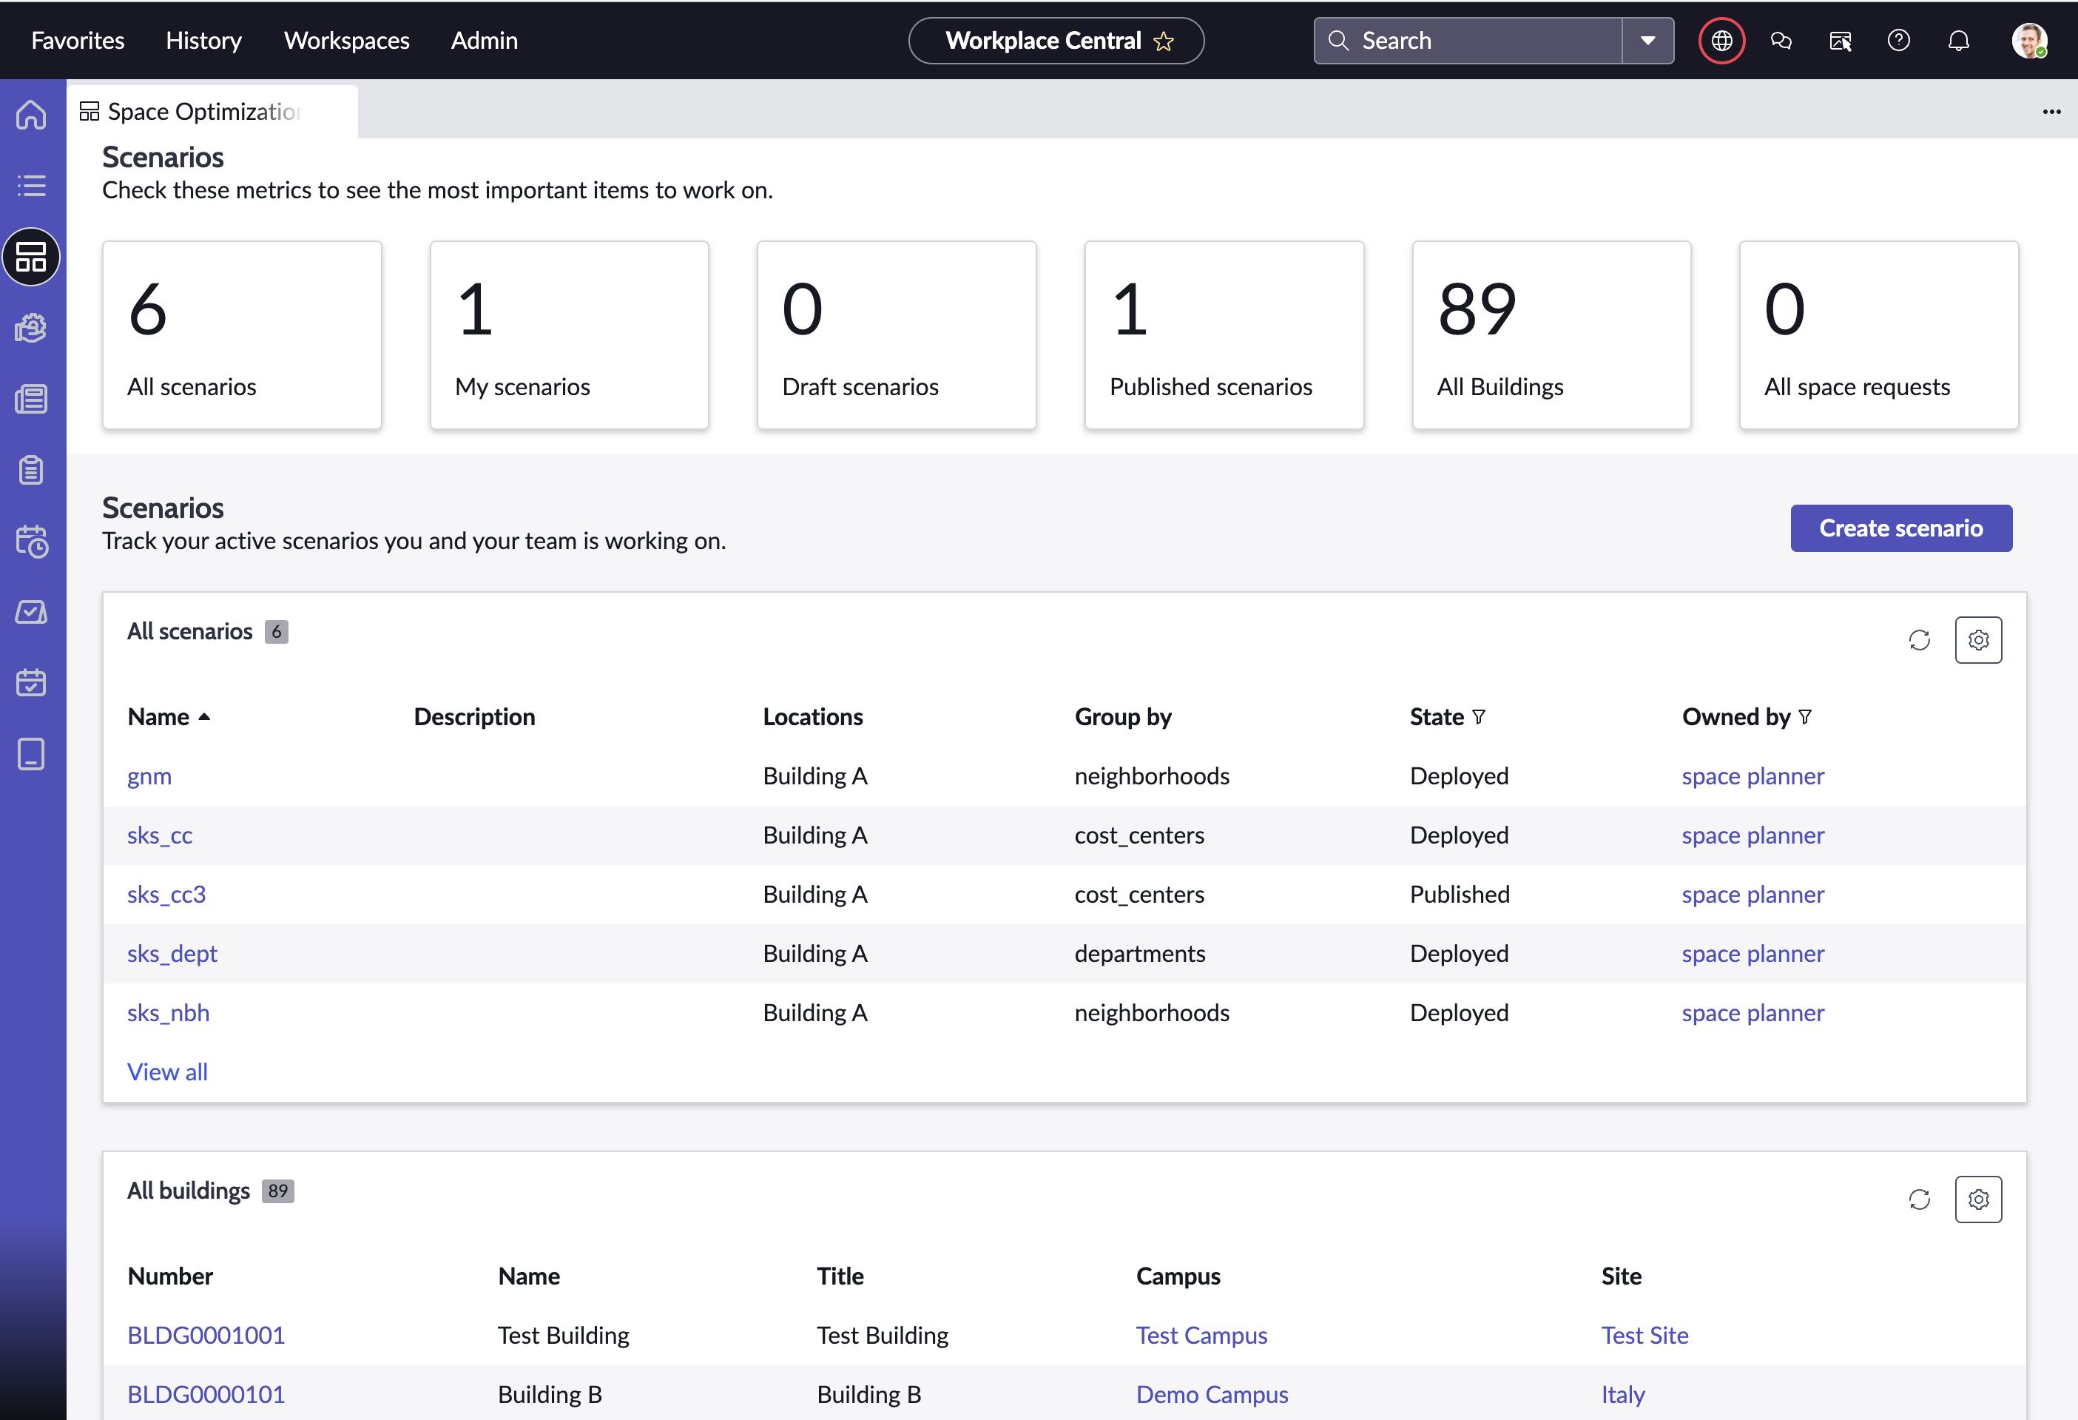
Task: Click the Locations column header
Action: pyautogui.click(x=813, y=717)
